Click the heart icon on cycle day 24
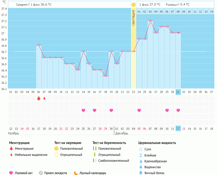Image resolution: width=217 pixels, height=175 pixels. coord(139,110)
